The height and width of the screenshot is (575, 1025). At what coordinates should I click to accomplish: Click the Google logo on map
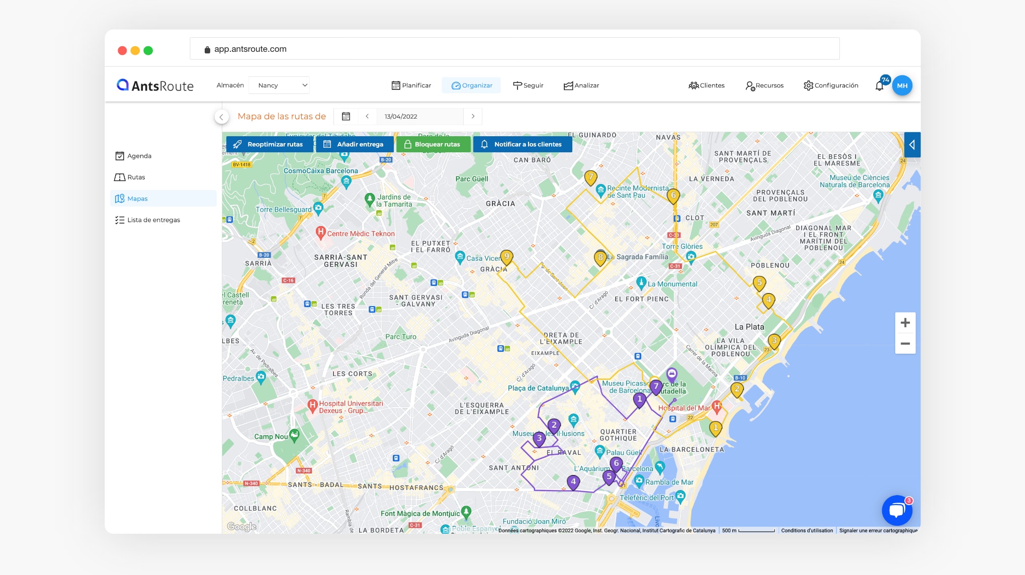tap(242, 526)
